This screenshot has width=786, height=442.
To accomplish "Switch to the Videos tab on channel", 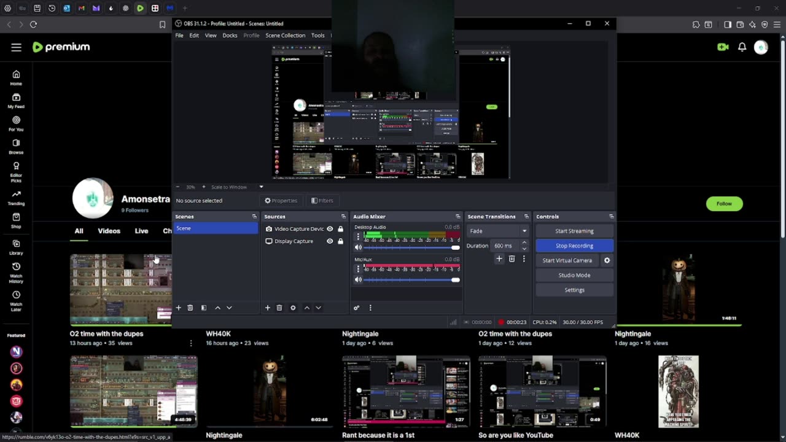I will 109,231.
